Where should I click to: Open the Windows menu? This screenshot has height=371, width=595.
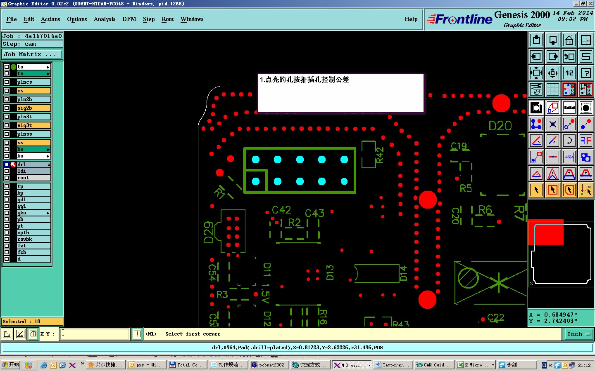coord(192,19)
